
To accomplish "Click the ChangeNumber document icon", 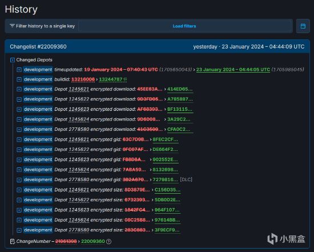I will [13, 241].
